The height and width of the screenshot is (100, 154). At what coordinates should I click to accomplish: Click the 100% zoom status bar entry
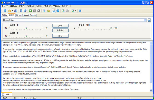point(5,98)
